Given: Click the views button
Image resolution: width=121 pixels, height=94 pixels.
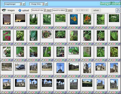Looking at the screenshot, I should point(48,10).
